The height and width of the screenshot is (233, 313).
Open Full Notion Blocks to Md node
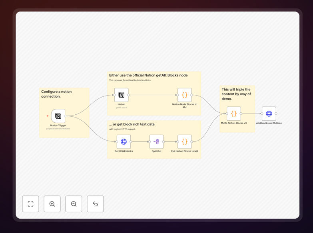185,142
